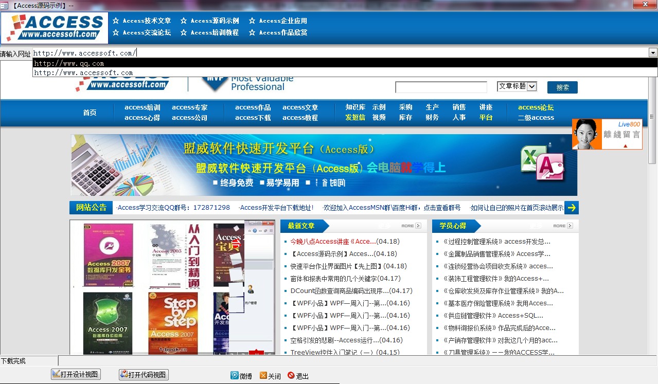Click the Live800 离线留言 chat widget
Image resolution: width=658 pixels, height=384 pixels.
click(x=607, y=134)
